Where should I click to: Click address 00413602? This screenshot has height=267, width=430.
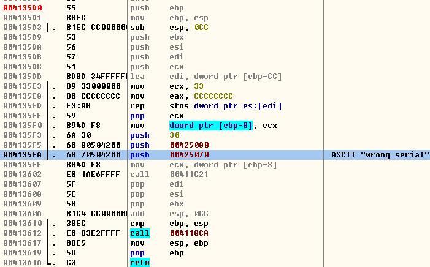23,175
